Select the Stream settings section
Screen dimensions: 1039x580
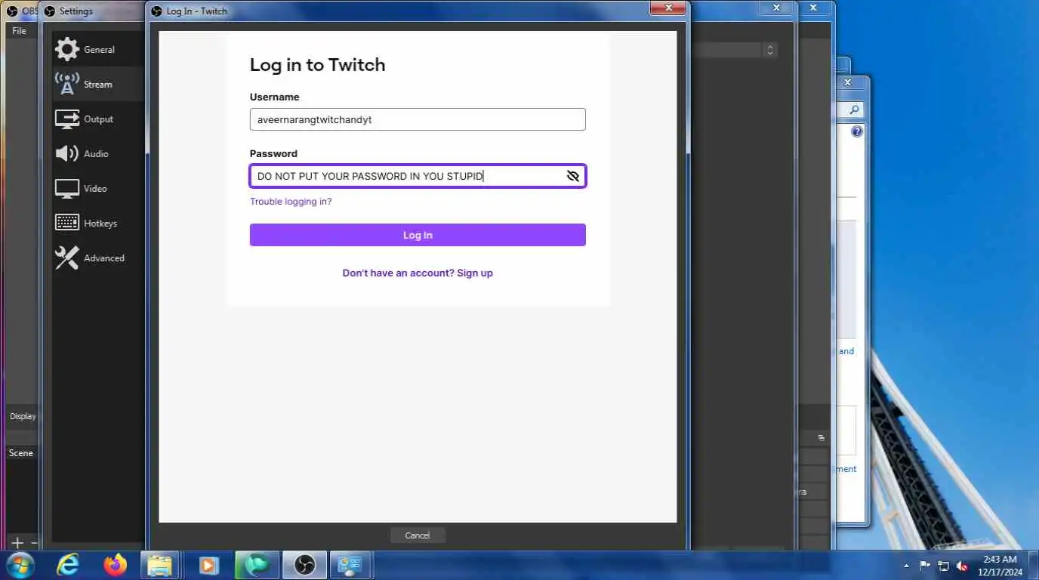point(97,85)
